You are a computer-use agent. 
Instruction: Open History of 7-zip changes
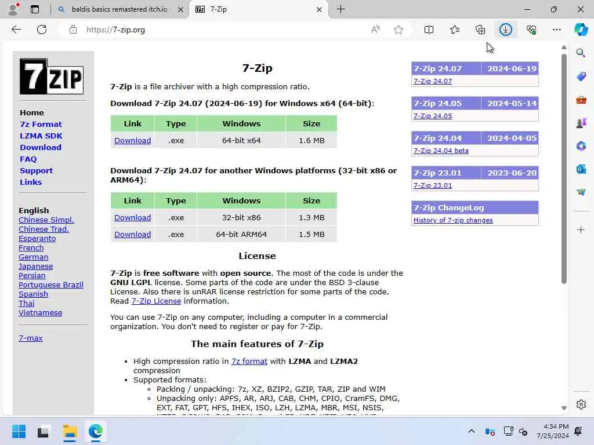(453, 220)
